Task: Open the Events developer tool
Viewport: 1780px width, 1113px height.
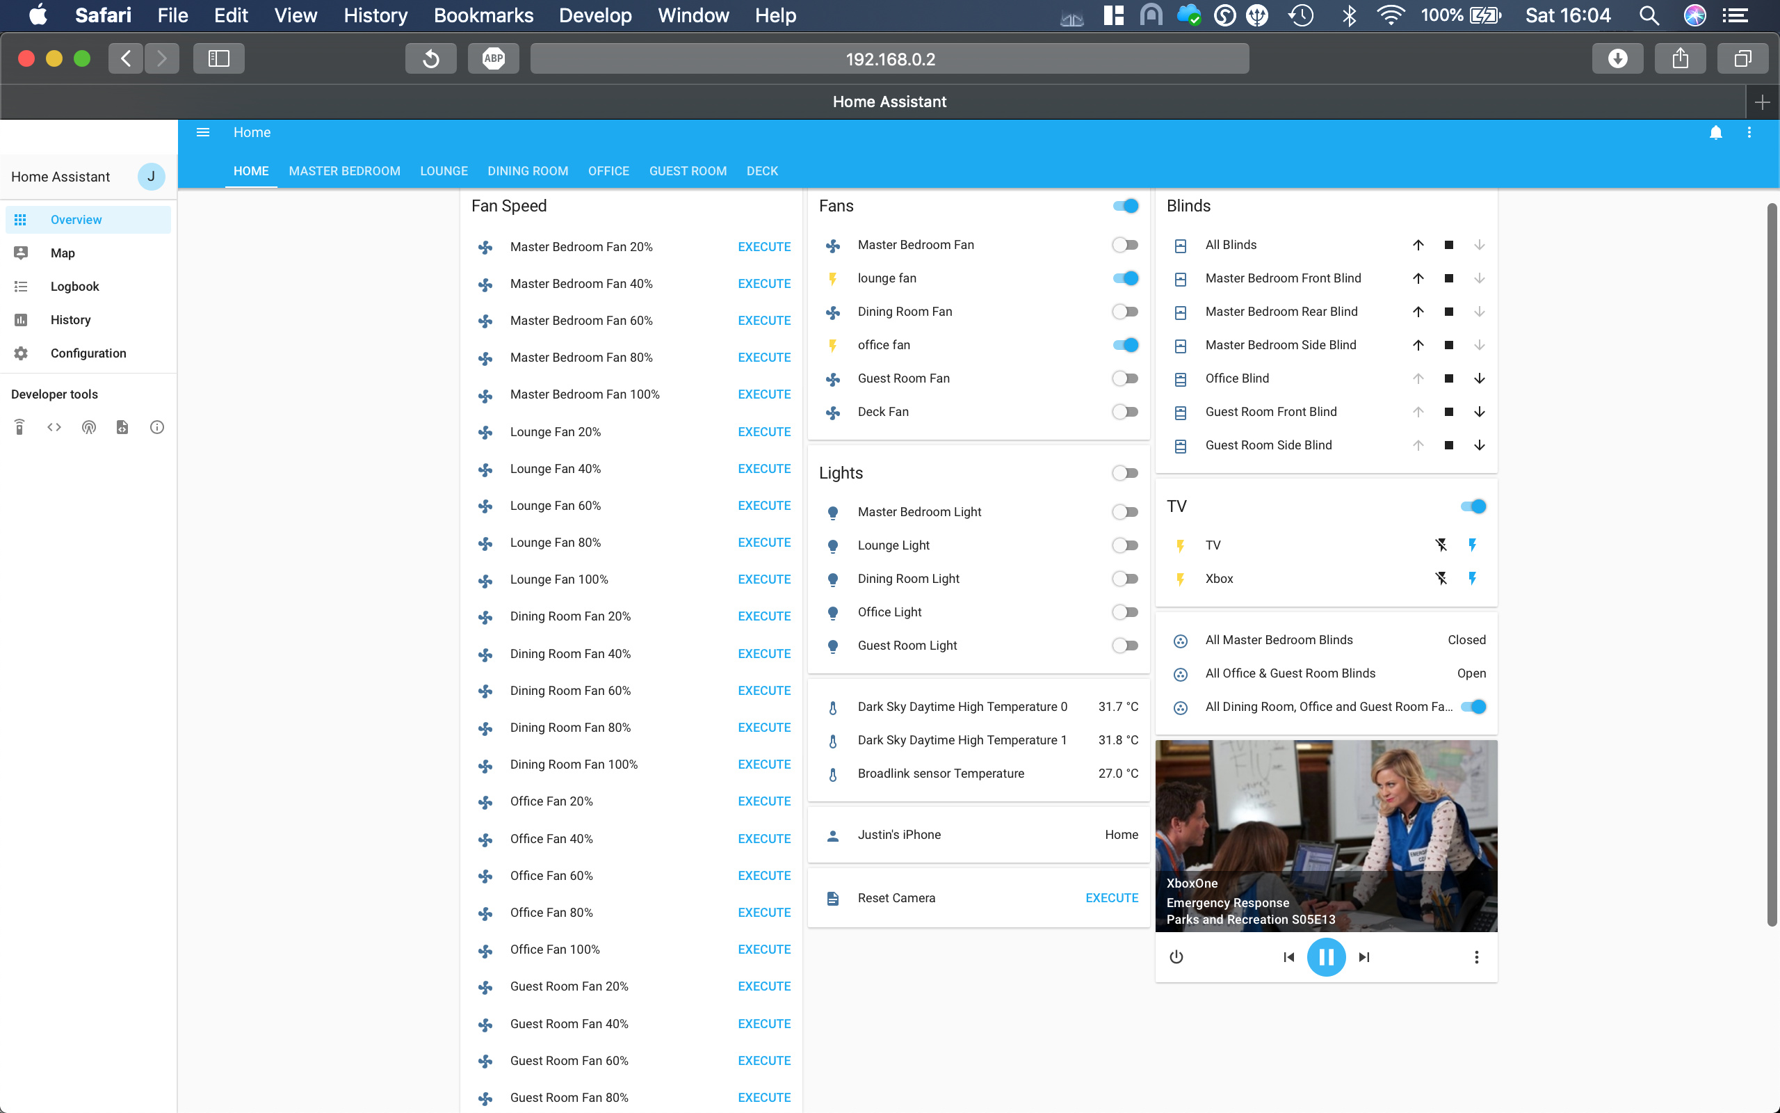Action: pos(88,427)
